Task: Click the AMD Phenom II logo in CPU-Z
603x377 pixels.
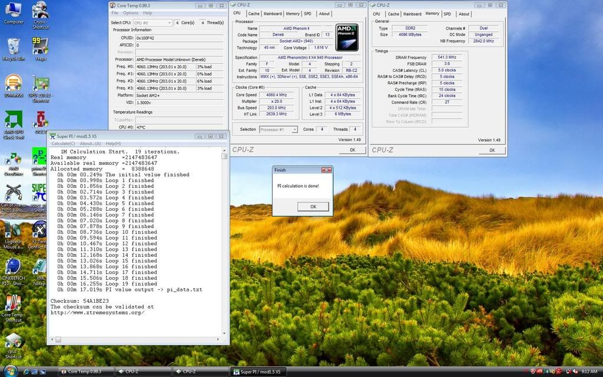Action: [347, 37]
